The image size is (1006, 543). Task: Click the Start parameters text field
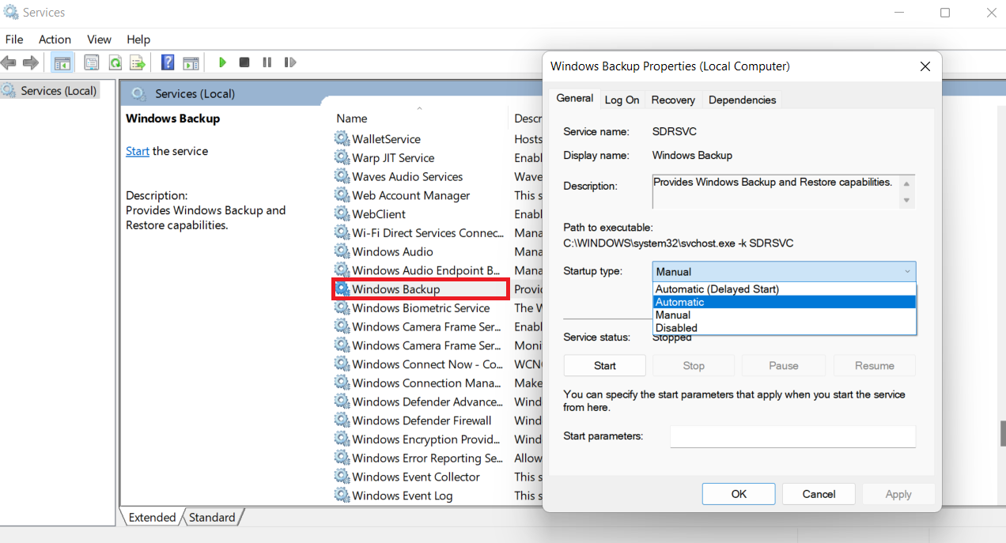792,436
